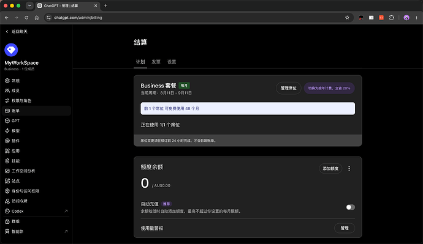Expand the tab search dropdown arrow

(29, 6)
